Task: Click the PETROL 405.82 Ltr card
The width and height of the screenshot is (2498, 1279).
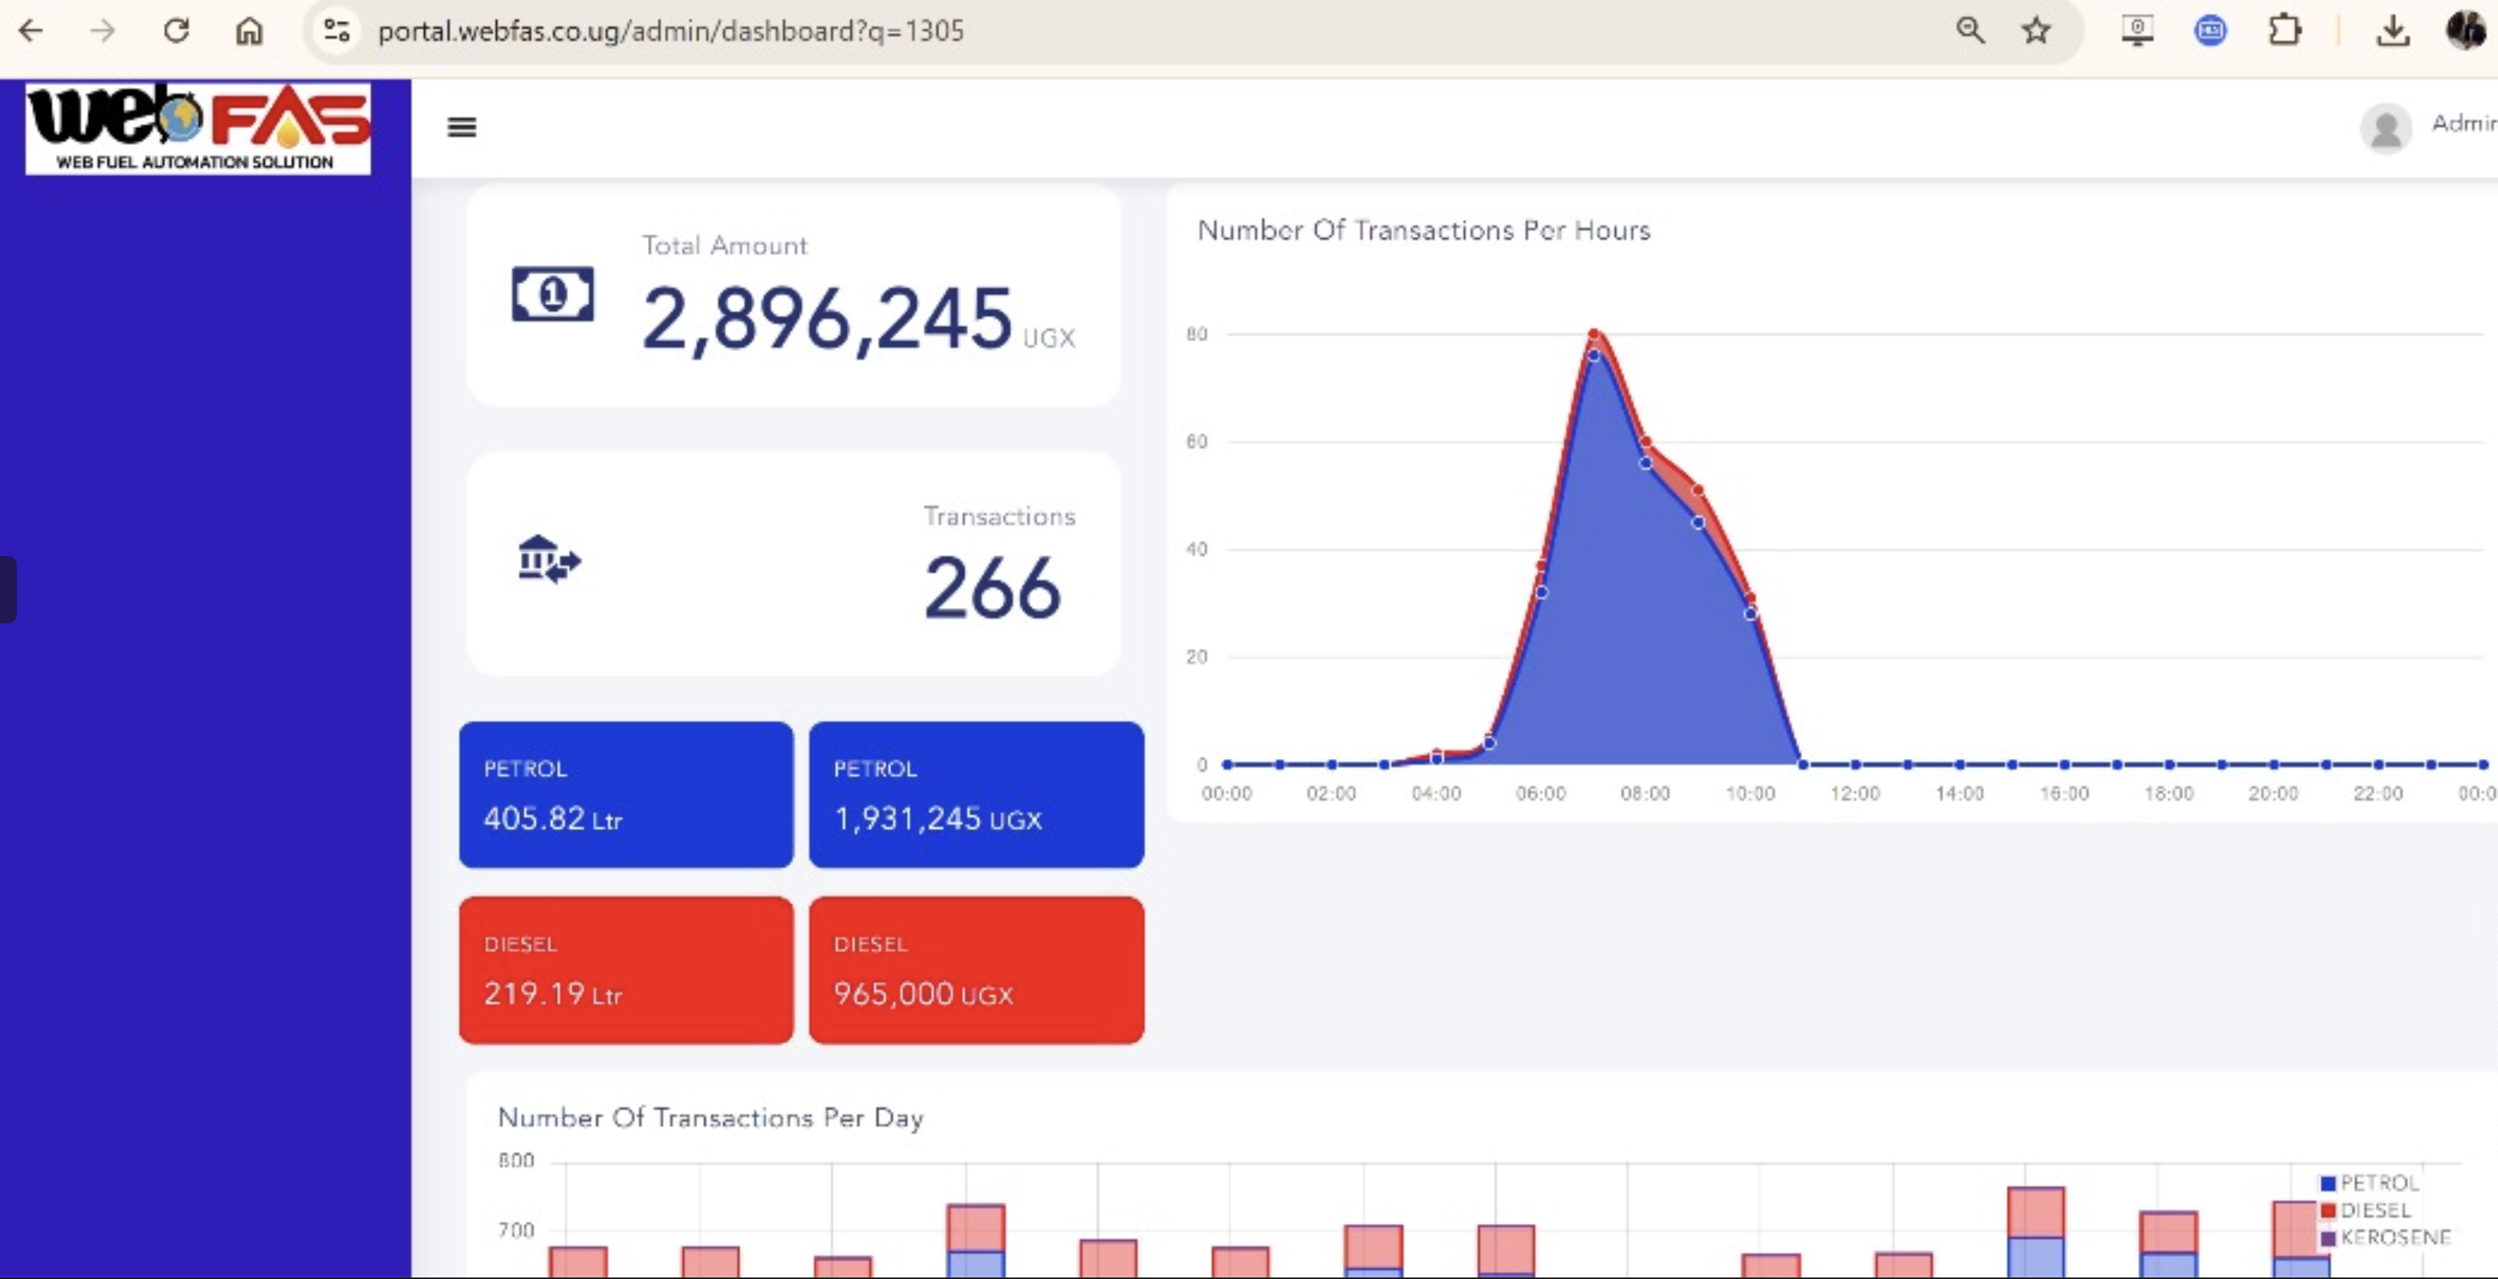Action: pos(626,794)
